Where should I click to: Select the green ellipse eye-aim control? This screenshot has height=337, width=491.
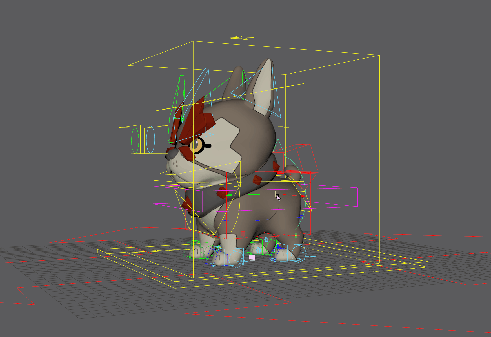pos(135,140)
